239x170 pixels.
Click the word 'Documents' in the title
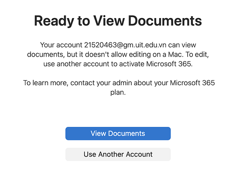[x=165, y=21]
